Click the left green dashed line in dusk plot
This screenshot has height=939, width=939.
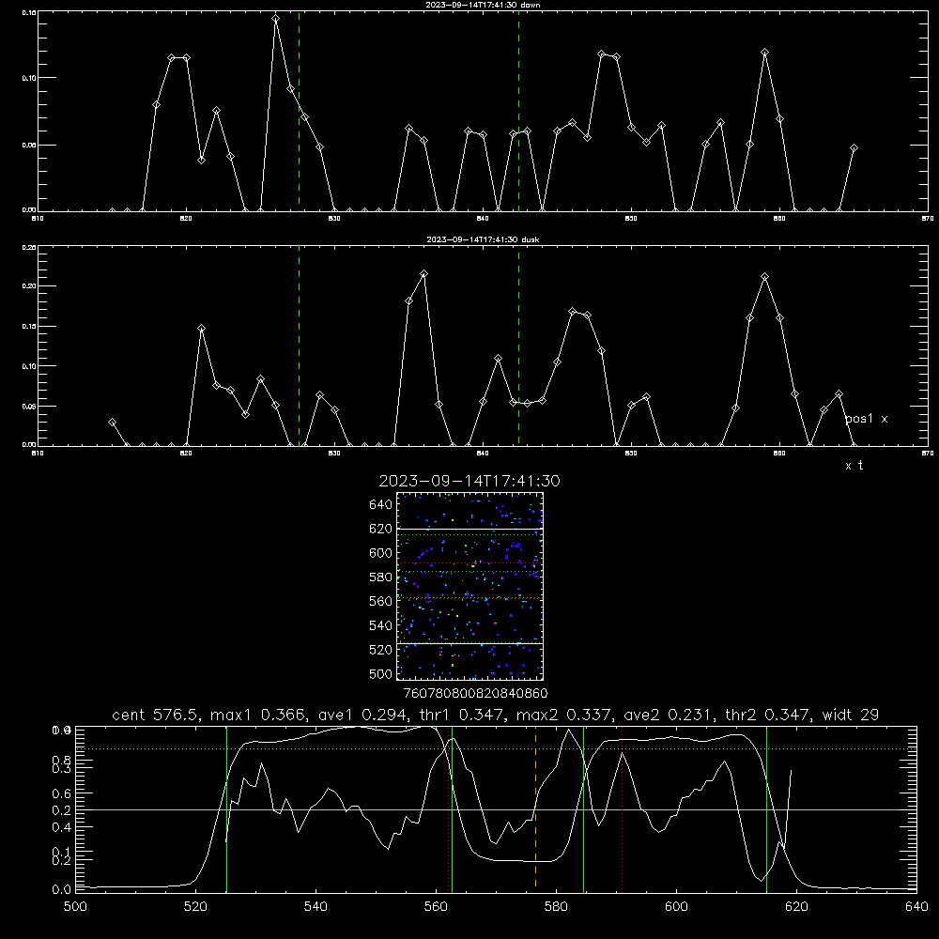299,346
